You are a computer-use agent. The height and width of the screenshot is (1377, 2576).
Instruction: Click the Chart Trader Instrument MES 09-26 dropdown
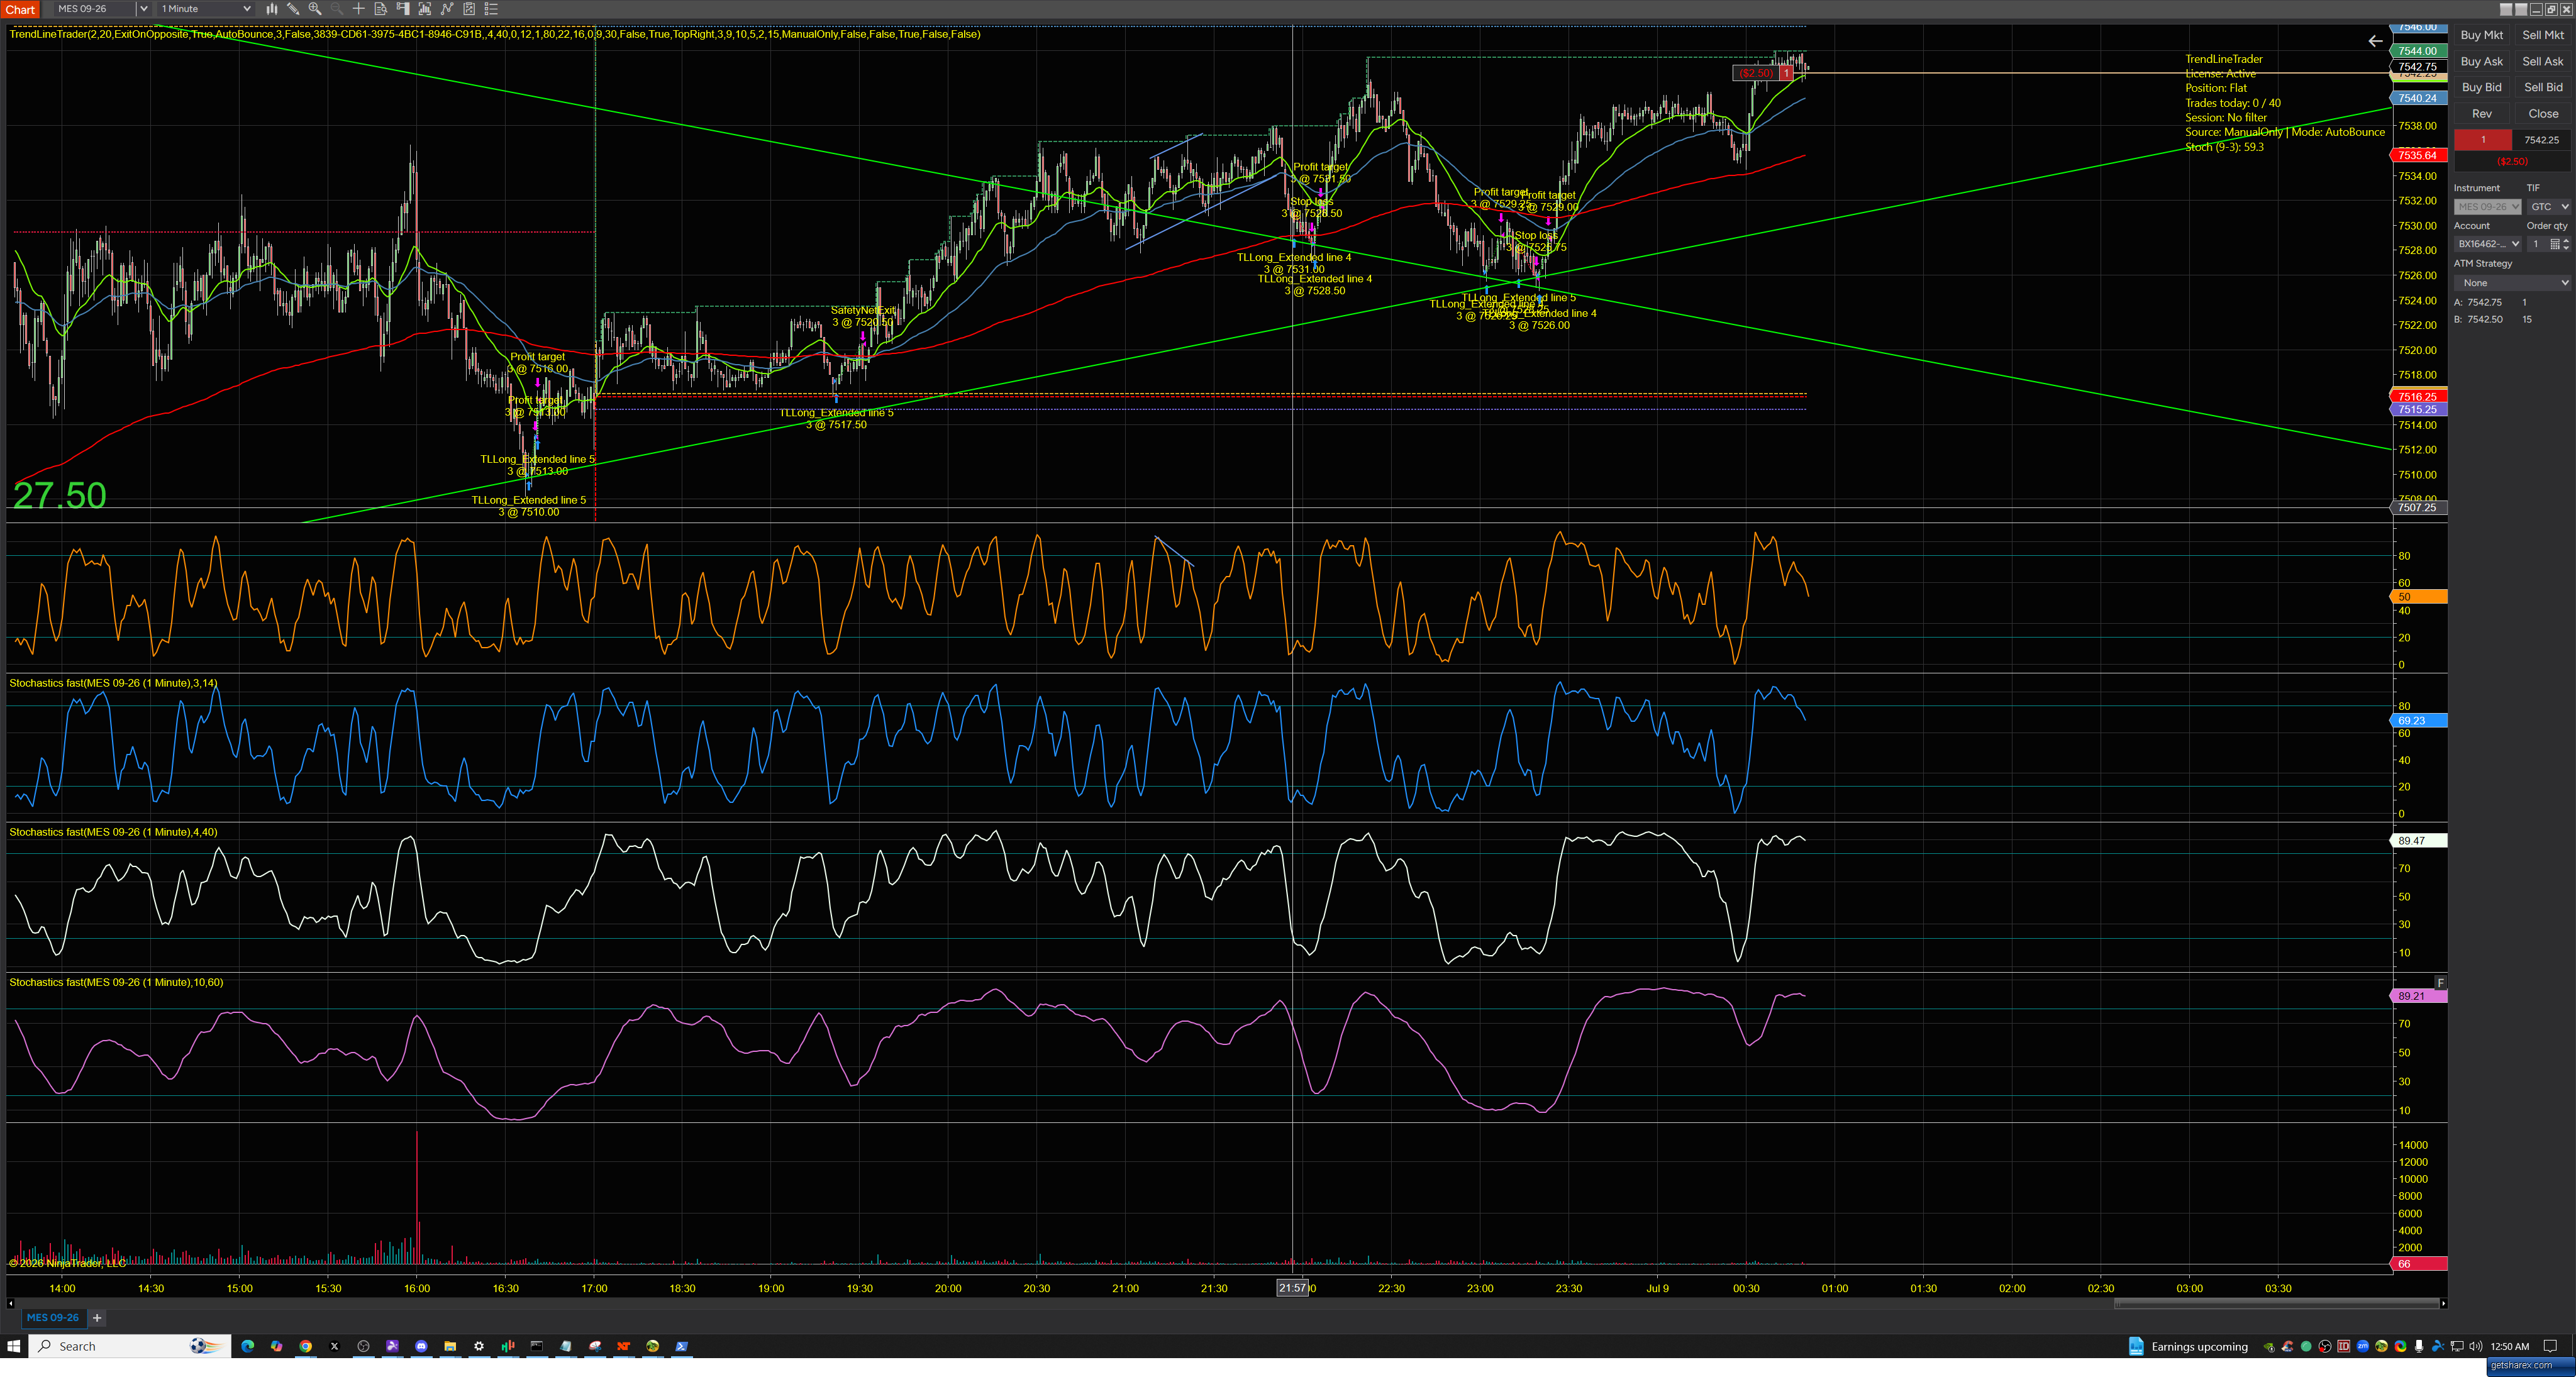(2487, 207)
